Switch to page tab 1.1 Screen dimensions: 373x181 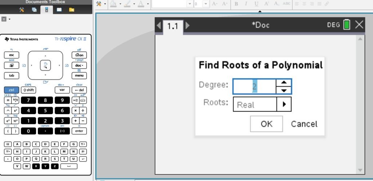pyautogui.click(x=173, y=26)
